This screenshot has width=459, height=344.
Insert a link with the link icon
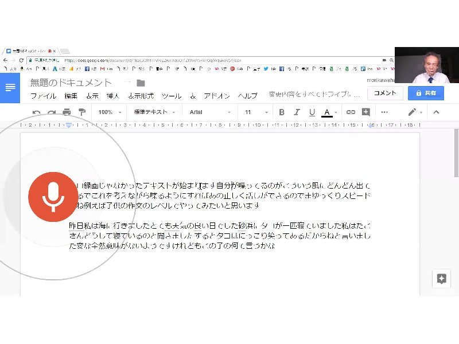[x=351, y=112]
